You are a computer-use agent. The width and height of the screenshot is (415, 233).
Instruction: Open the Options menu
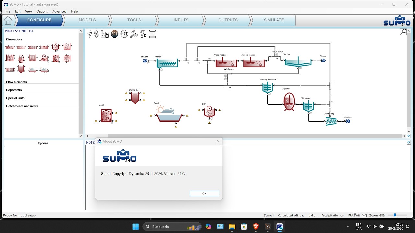42,11
